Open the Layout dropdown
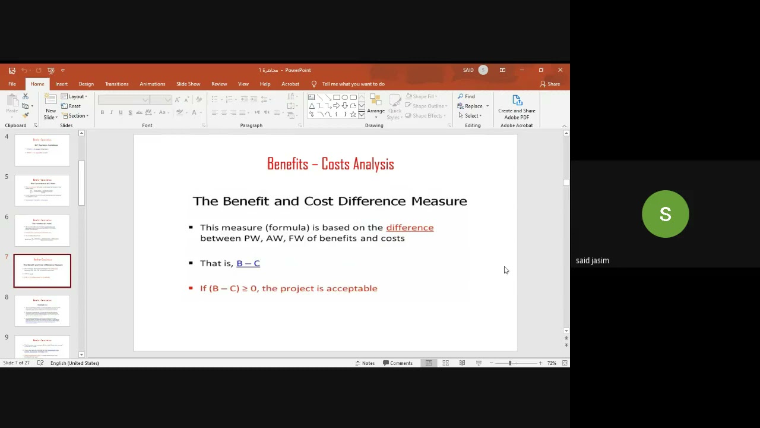 (74, 96)
